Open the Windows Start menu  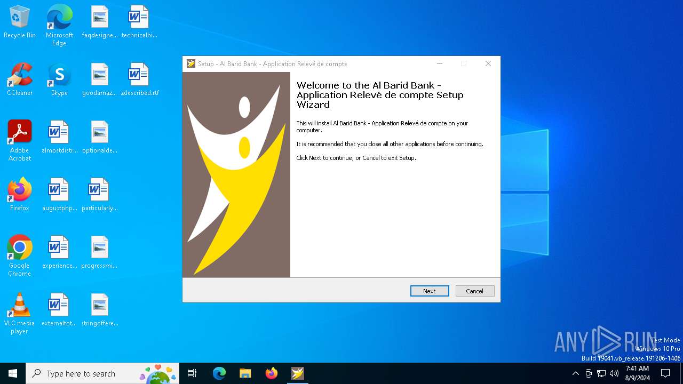pyautogui.click(x=13, y=373)
